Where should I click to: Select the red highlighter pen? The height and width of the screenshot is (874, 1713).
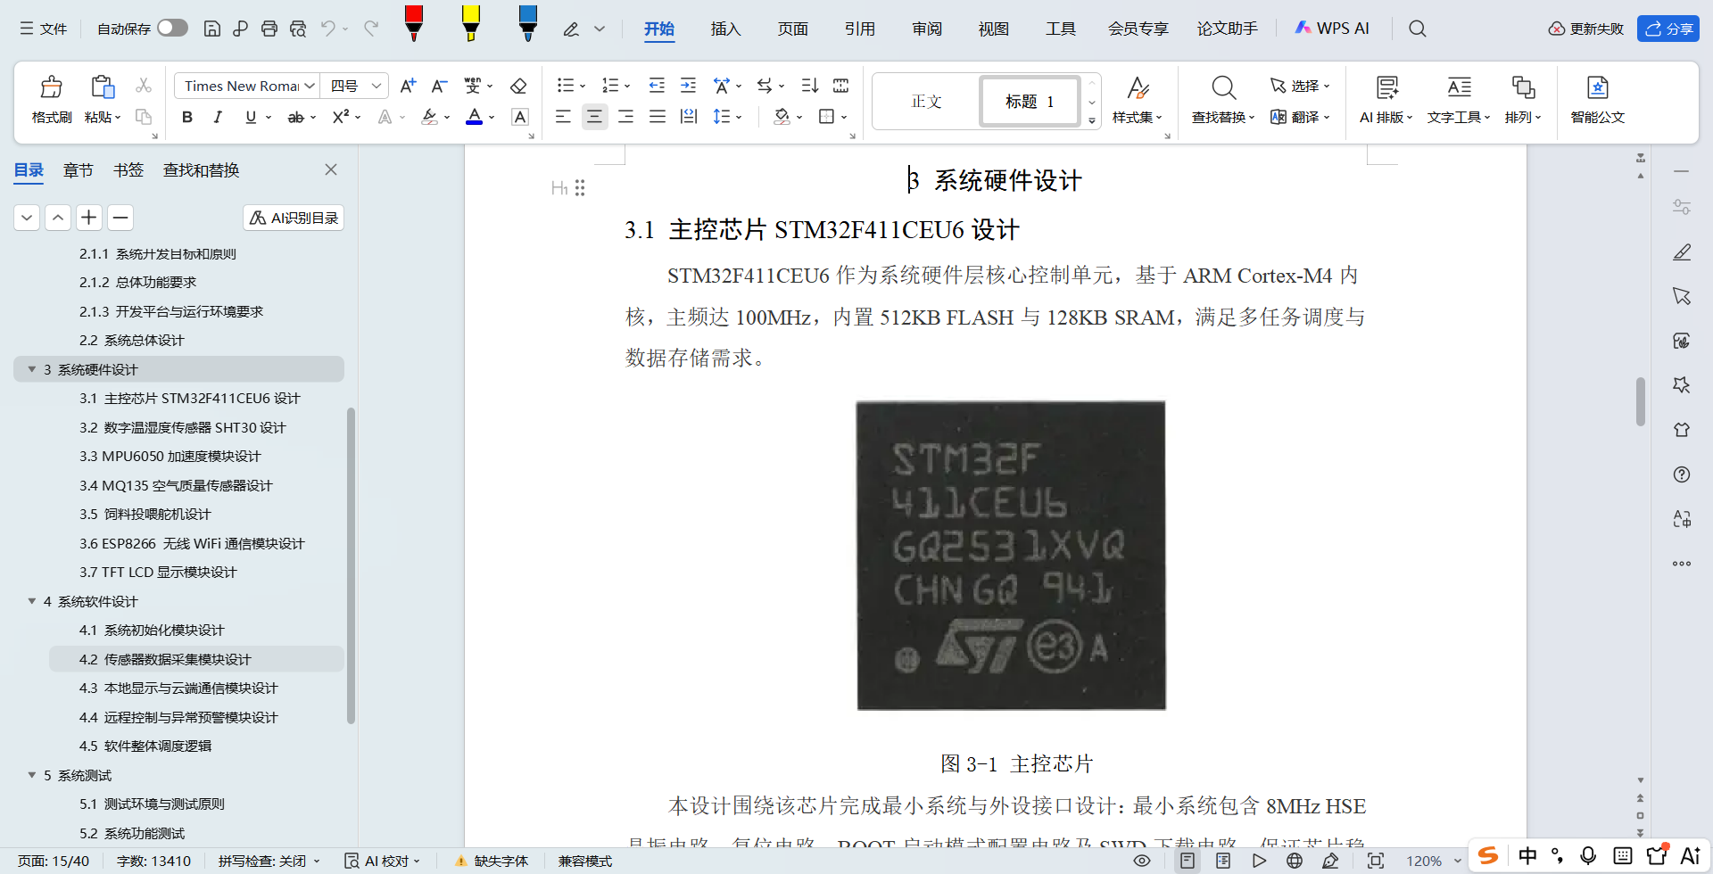(x=414, y=23)
